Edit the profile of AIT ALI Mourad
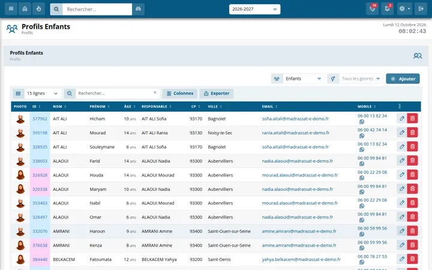Viewport: 432px width, 270px height. [x=402, y=133]
